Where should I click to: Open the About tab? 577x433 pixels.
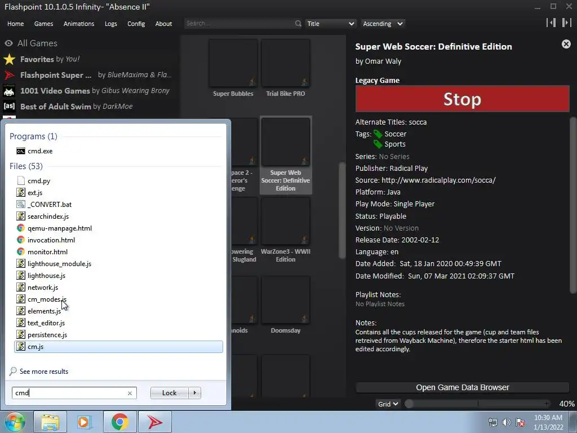click(163, 24)
